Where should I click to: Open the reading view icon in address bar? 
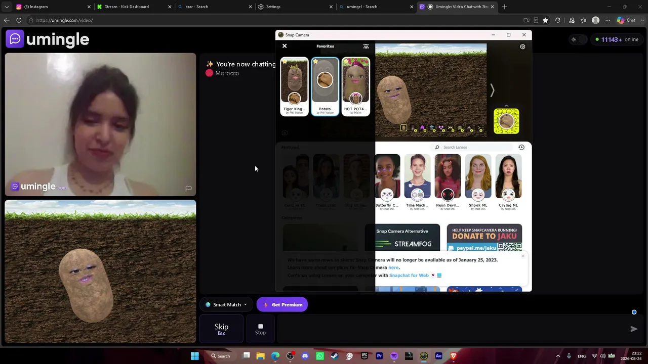536,20
